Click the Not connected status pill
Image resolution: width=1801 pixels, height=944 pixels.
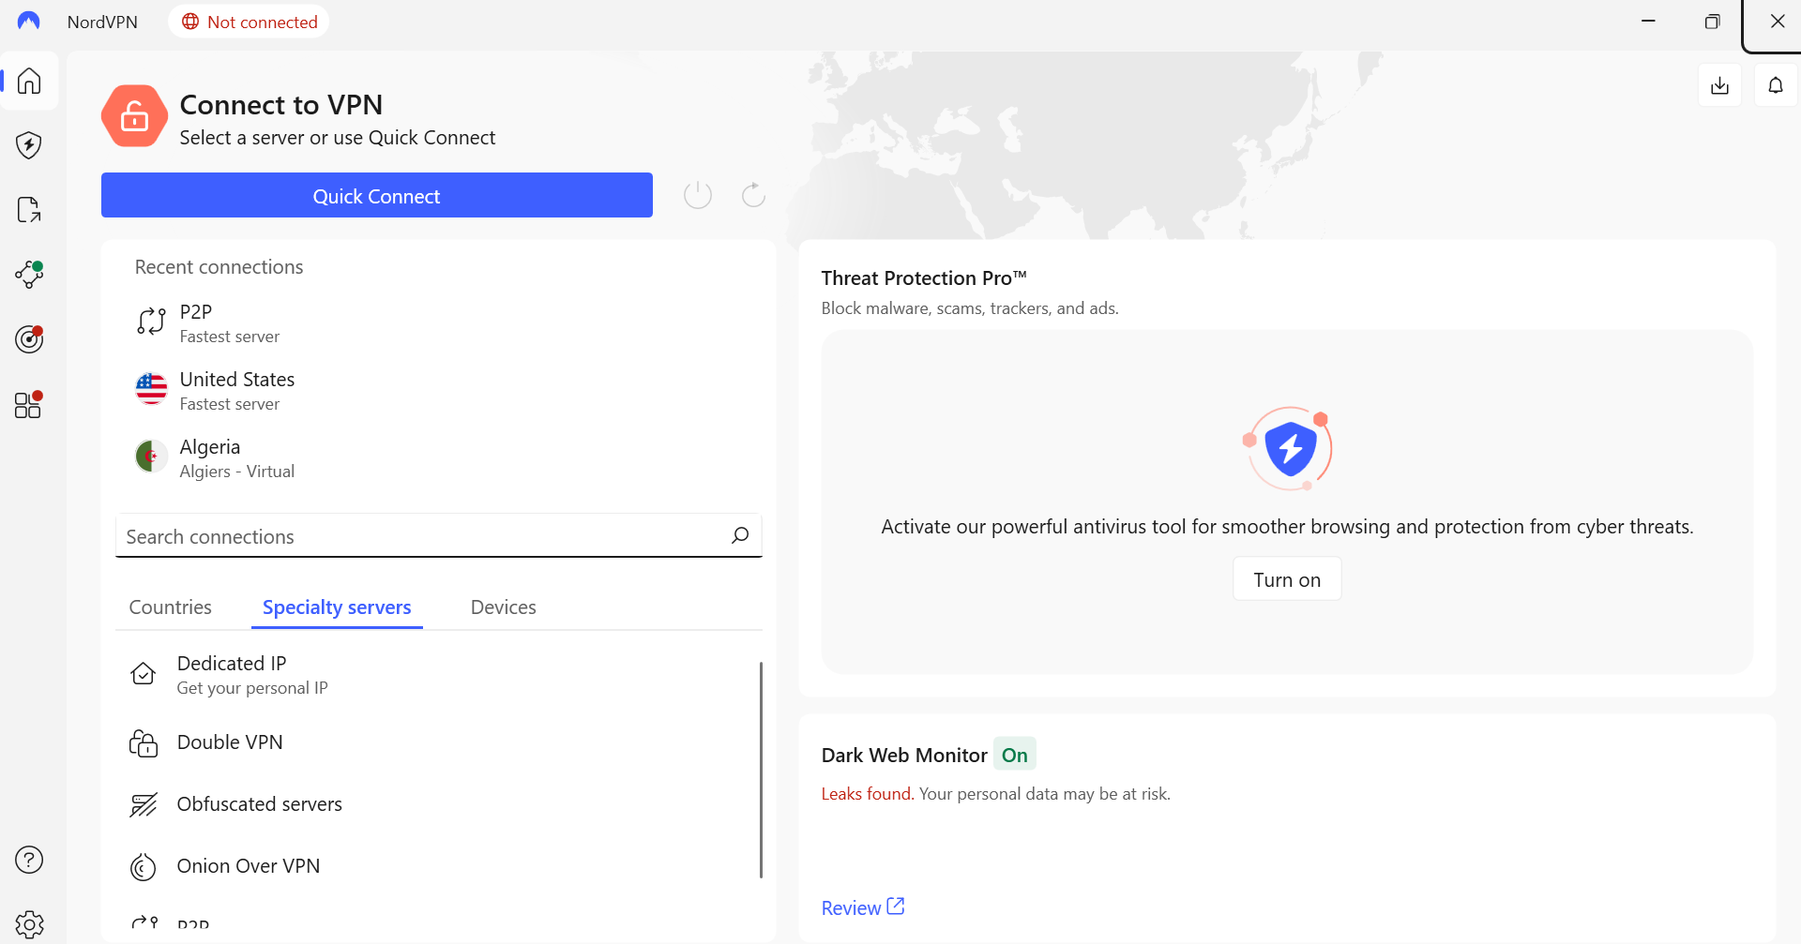tap(250, 22)
